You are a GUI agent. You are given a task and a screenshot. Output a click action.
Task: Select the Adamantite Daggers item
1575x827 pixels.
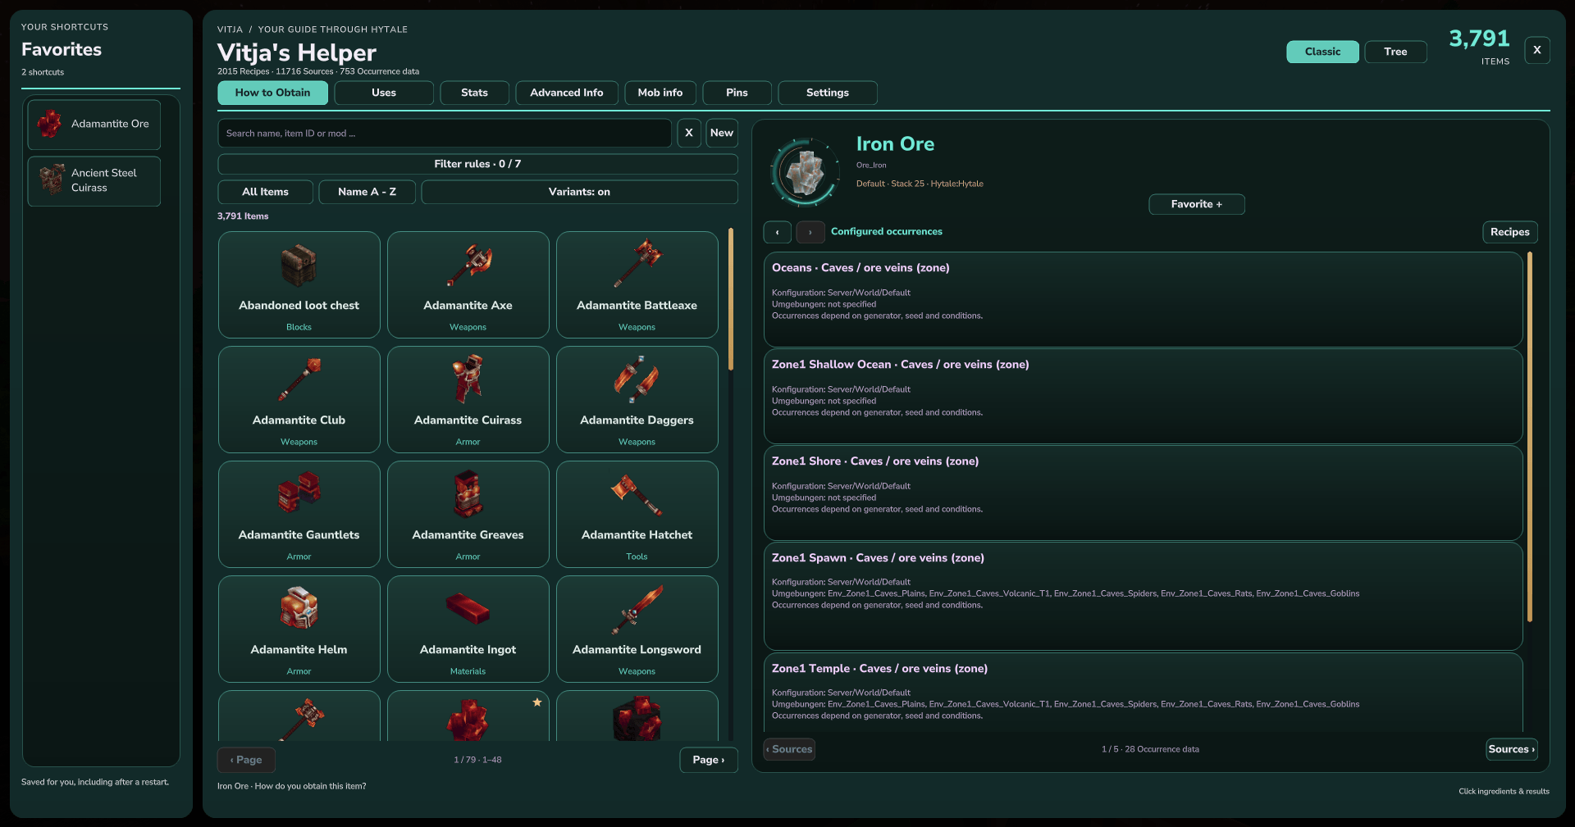637,399
